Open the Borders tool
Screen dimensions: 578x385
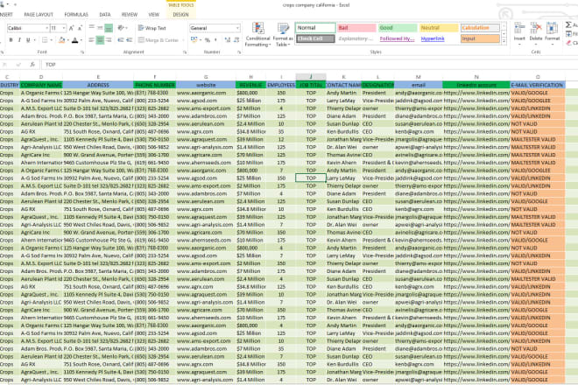[45, 39]
